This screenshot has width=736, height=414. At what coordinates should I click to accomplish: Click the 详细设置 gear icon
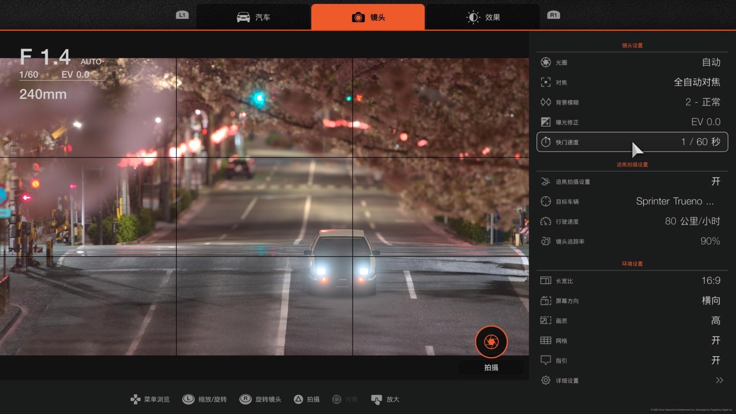[546, 380]
